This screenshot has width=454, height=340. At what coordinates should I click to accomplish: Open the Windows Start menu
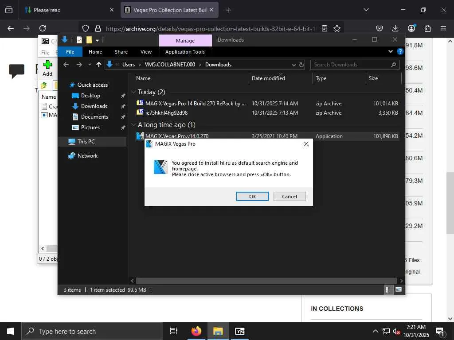pos(11,331)
